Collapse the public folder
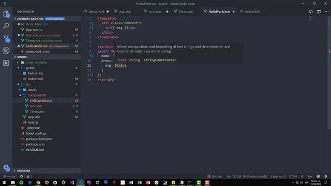Screen dimensions: 331x186 click(x=30, y=68)
